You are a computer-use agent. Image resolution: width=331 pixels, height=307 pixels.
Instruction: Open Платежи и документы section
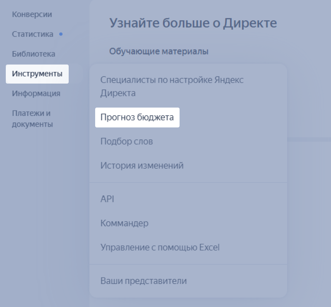click(x=32, y=119)
